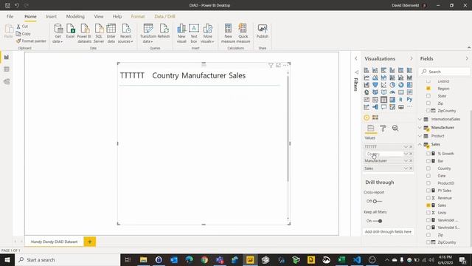Check the % Growth field
Screen dimensions: 472x266
coord(428,154)
